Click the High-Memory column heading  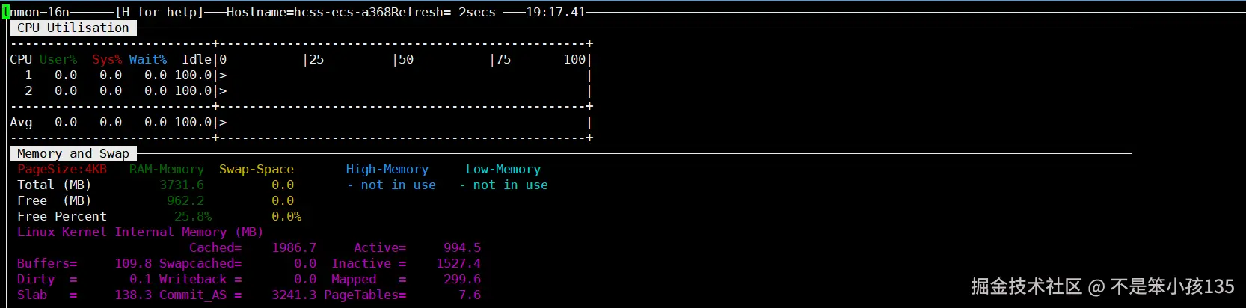pyautogui.click(x=387, y=169)
